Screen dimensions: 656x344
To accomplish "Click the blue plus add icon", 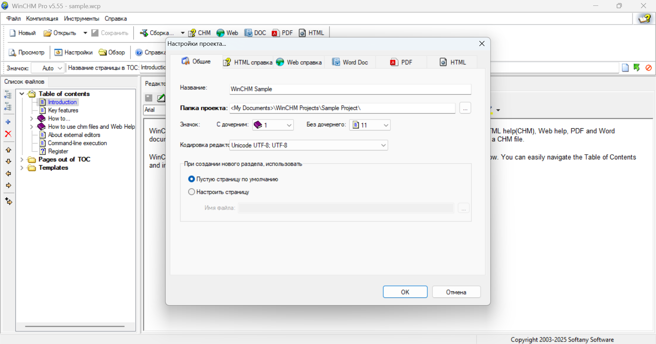I will point(8,122).
